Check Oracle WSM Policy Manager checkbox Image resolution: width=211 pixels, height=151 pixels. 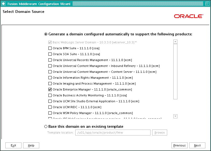tap(50, 113)
